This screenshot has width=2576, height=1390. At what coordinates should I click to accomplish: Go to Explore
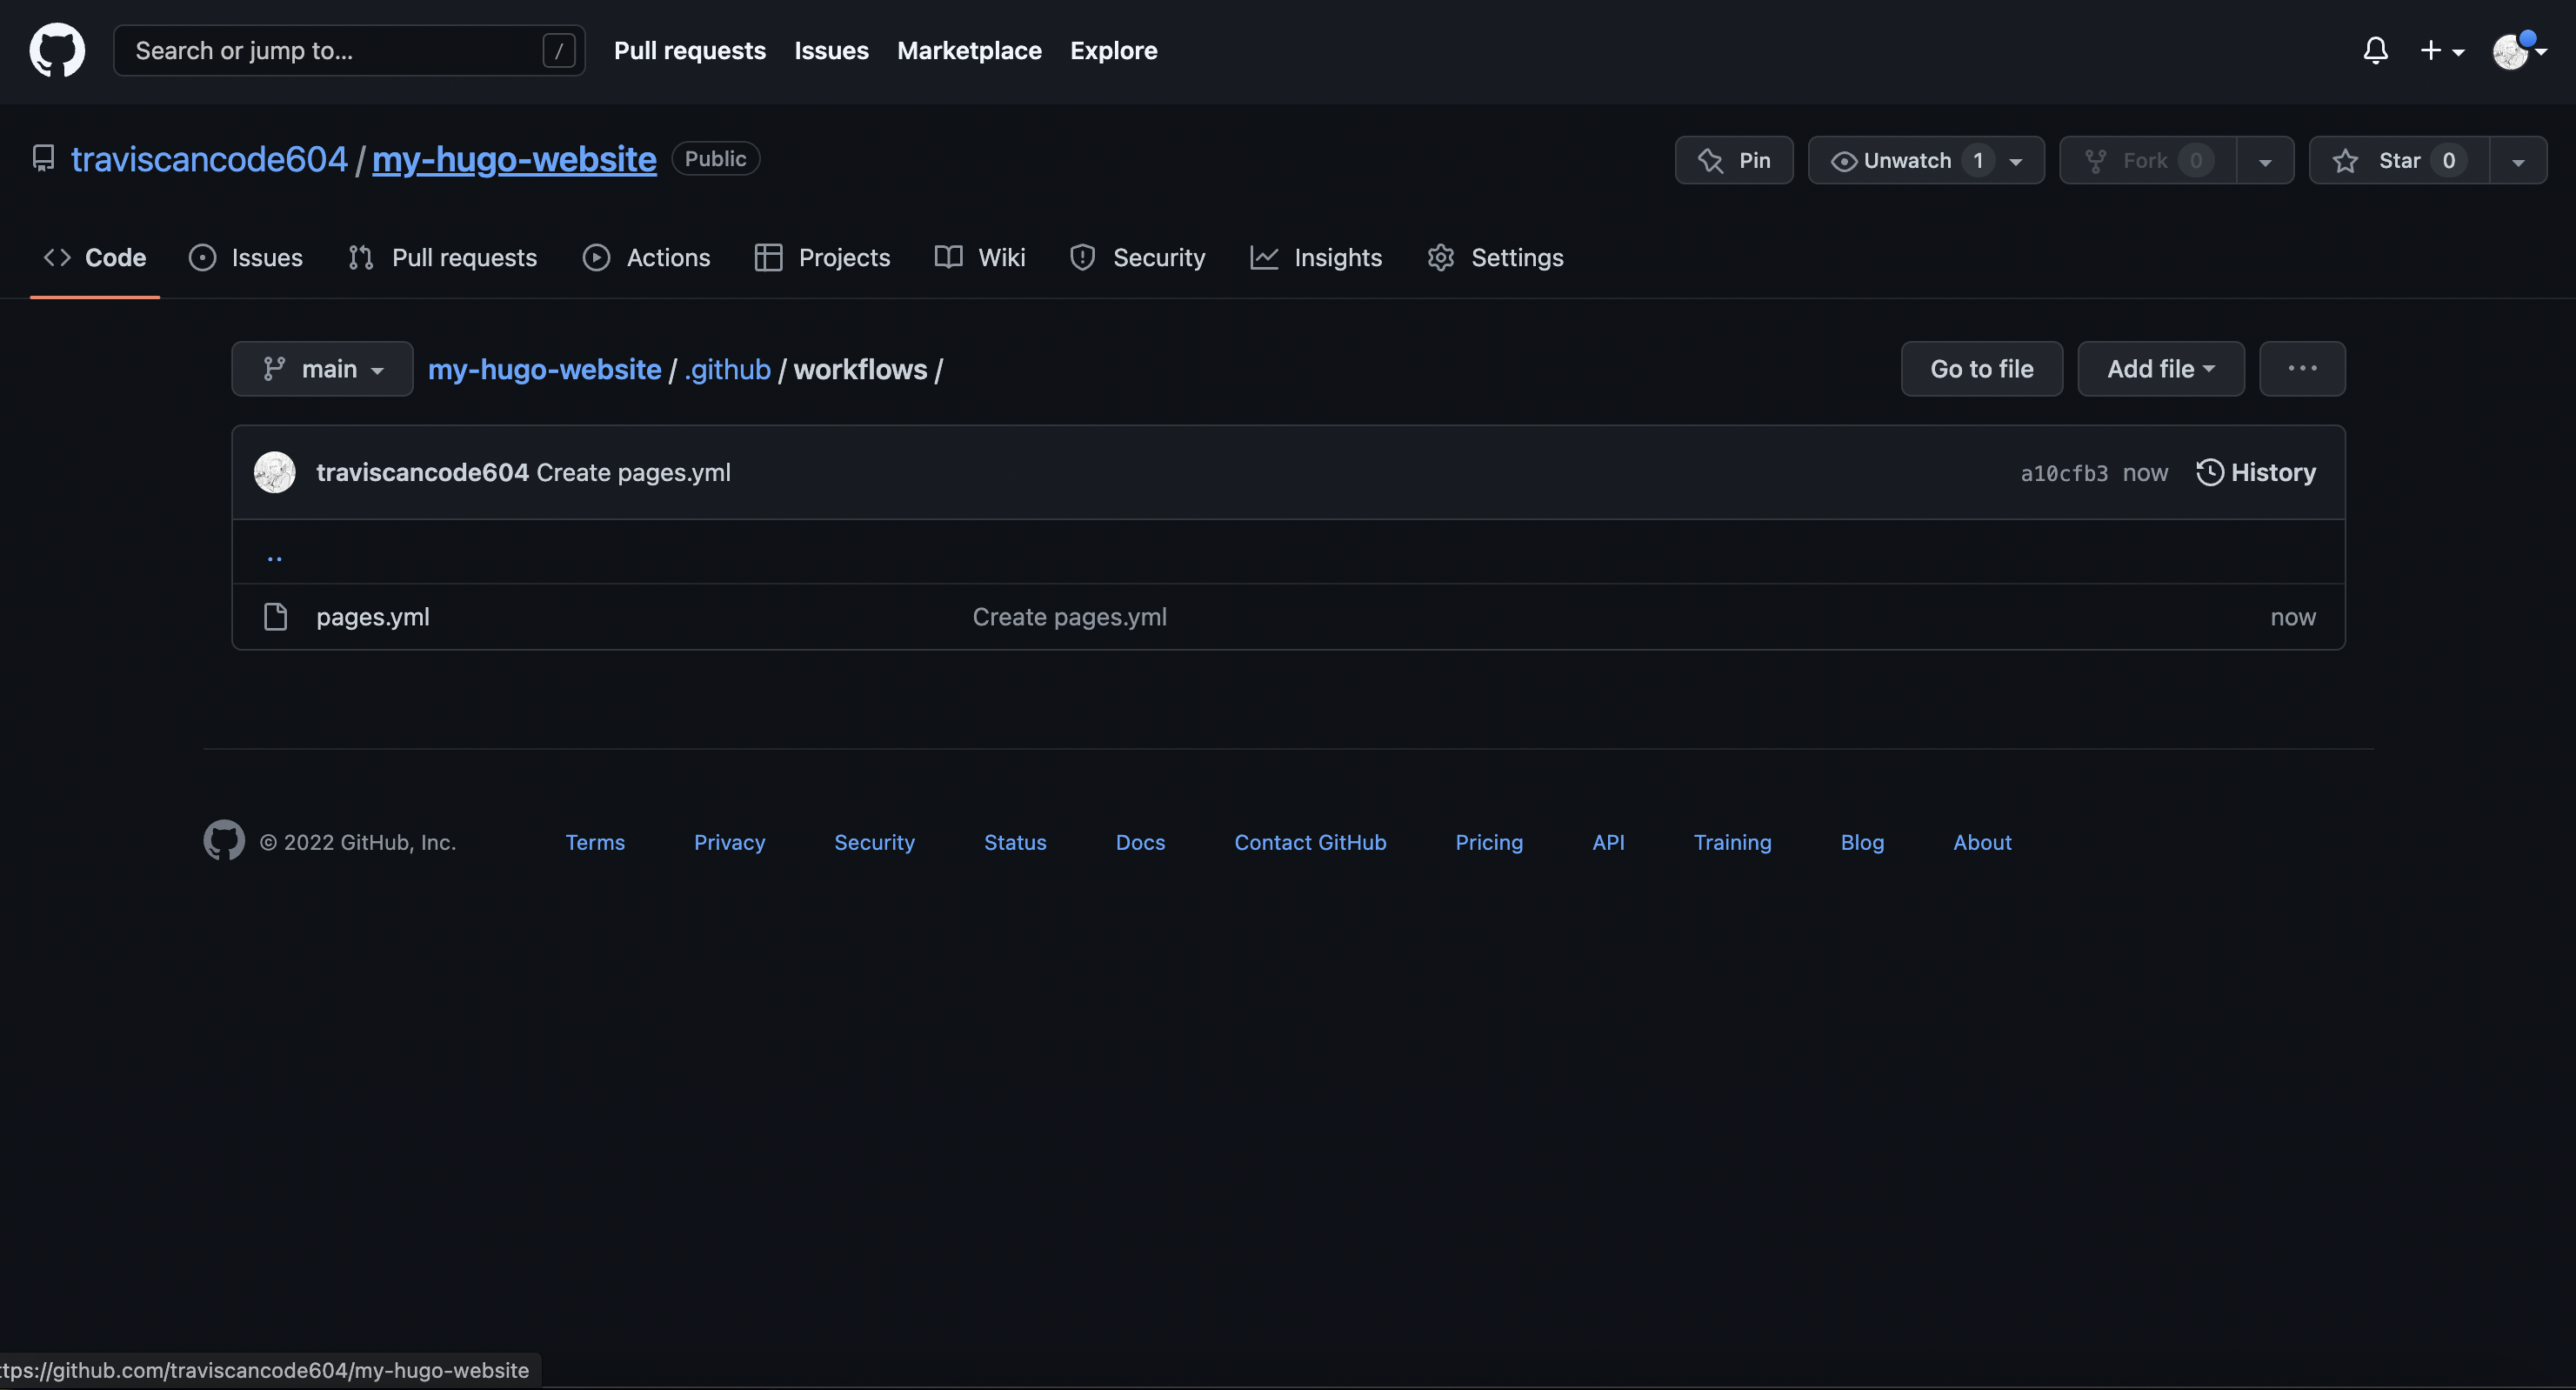1113,50
